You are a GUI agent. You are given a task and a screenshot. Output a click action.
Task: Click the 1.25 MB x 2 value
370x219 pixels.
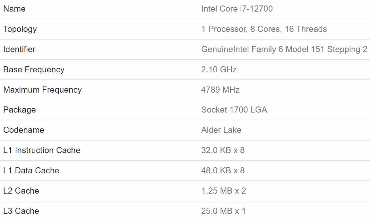pyautogui.click(x=223, y=191)
